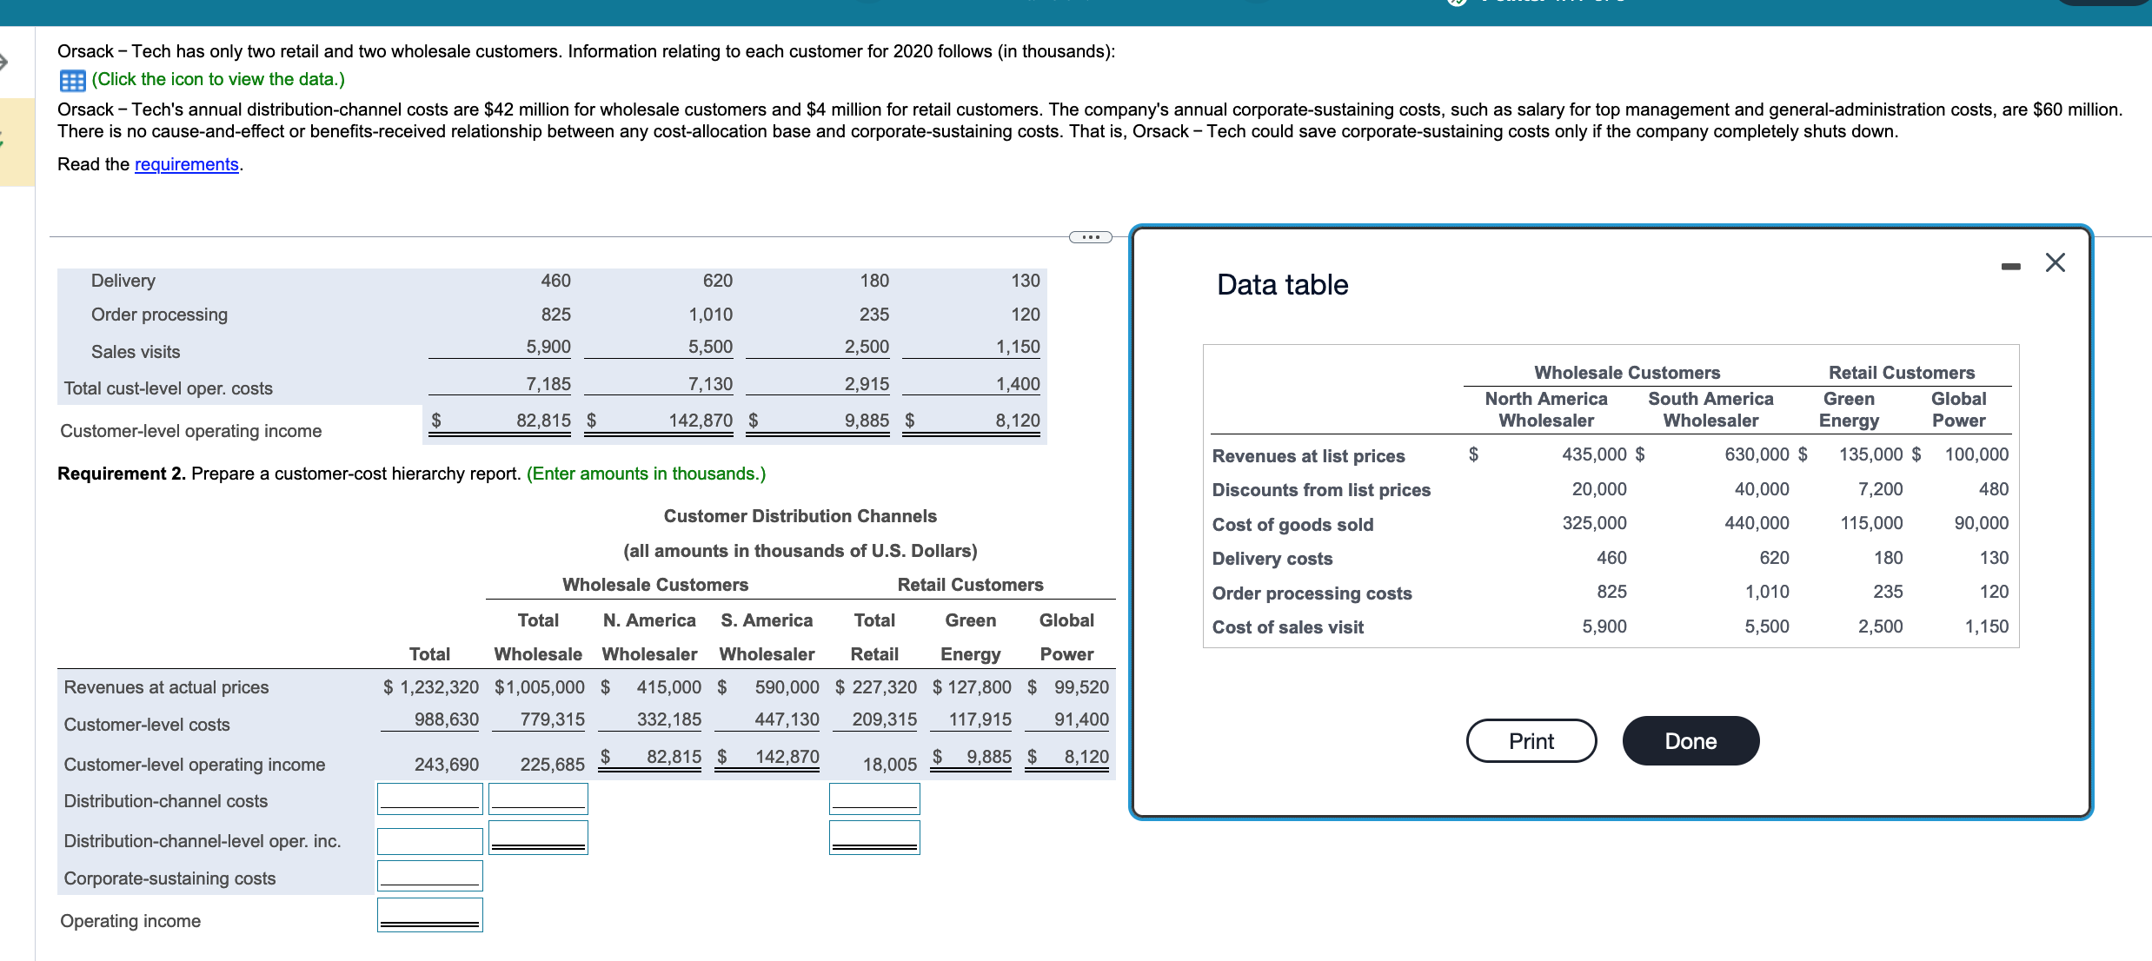Click the data table grid icon

point(71,79)
